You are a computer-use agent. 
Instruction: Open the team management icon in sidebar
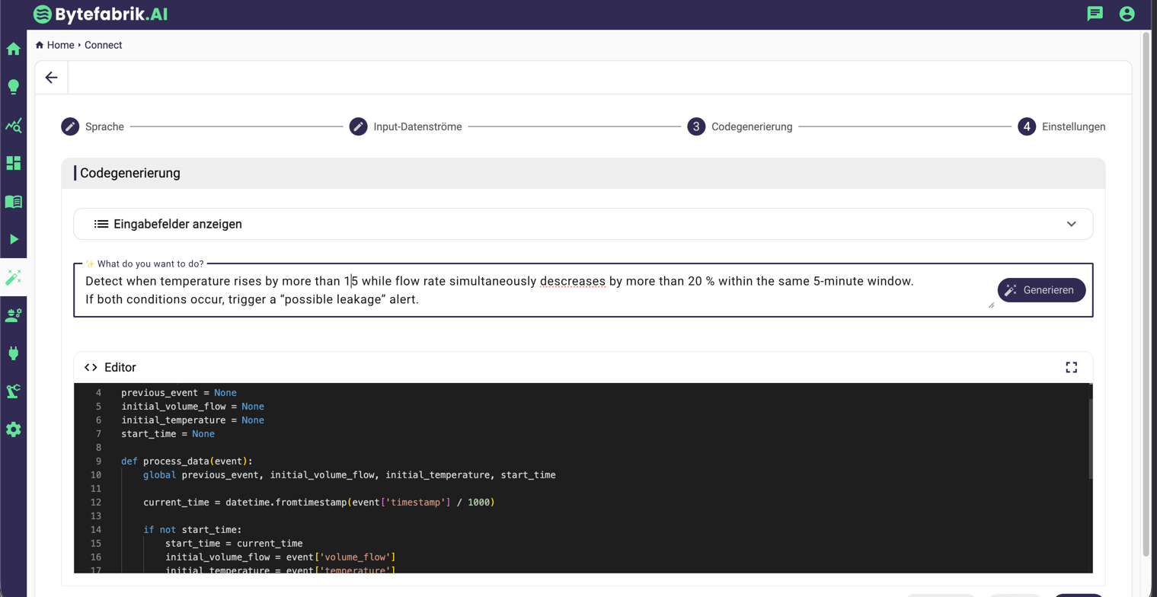click(x=14, y=314)
